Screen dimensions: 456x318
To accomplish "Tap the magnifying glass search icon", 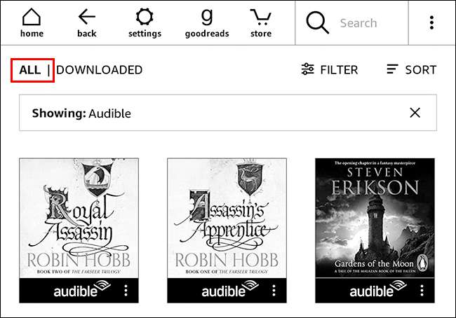I will click(x=317, y=22).
